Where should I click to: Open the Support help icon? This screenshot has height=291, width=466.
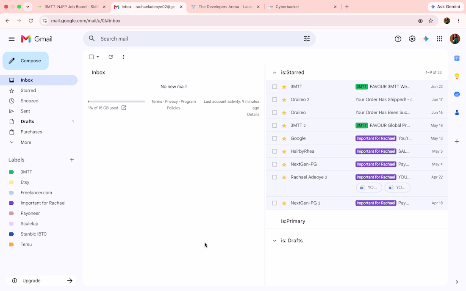[x=398, y=39]
